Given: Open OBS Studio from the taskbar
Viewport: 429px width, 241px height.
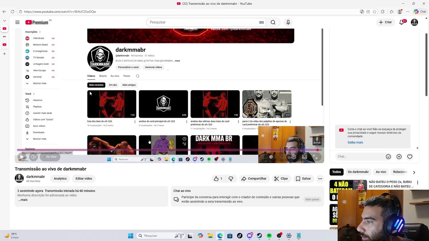Looking at the screenshot, I should (x=279, y=236).
